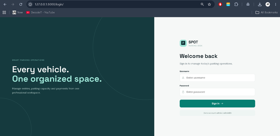280x136 pixels.
Task: Click the Demo account admin / admin123 text
Action: (x=217, y=113)
